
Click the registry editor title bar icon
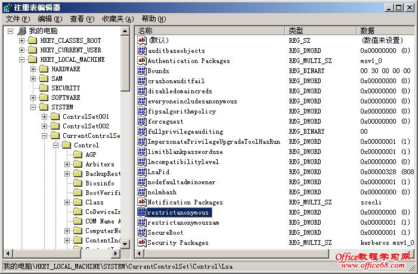(x=8, y=8)
